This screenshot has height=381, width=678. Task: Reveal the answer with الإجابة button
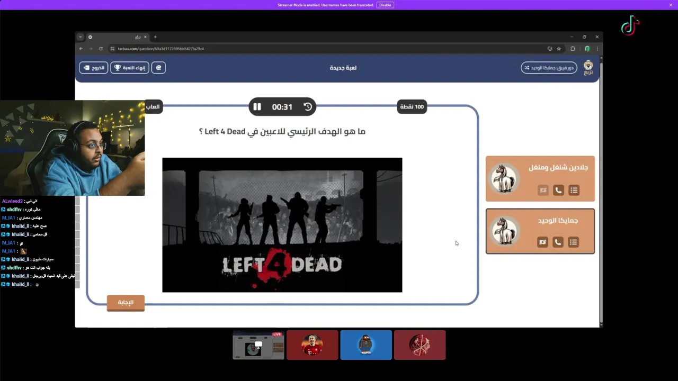126,303
